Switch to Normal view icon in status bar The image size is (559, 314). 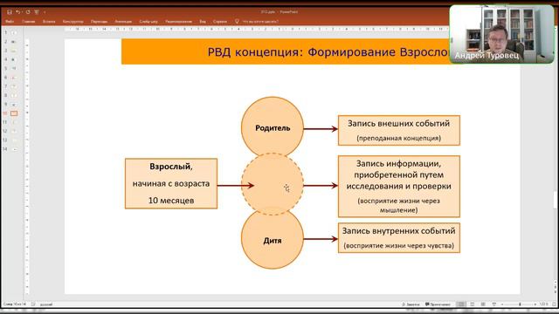pos(461,304)
